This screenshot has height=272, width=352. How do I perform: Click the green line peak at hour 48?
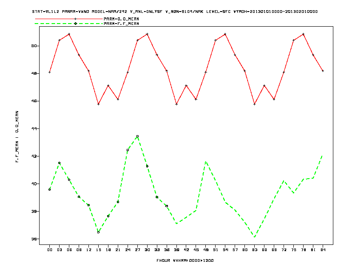coord(206,162)
